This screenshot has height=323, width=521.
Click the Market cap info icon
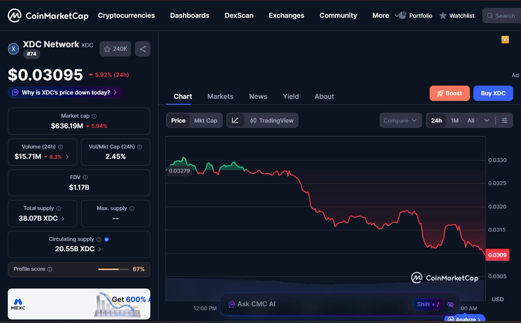coord(94,116)
